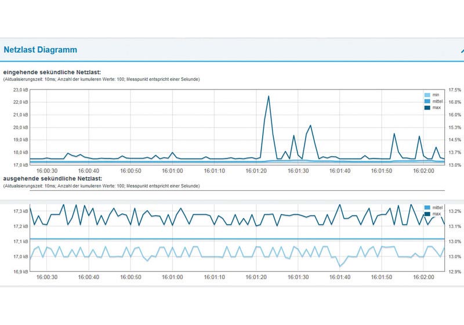Click the 13.2% axis label
The height and width of the screenshot is (325, 464).
[x=455, y=211]
